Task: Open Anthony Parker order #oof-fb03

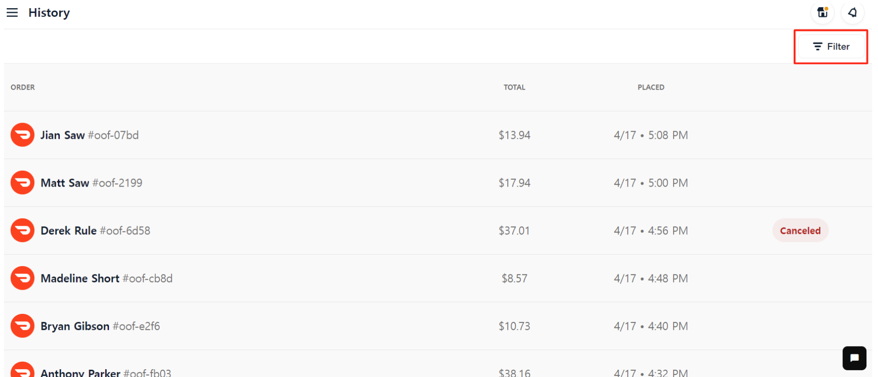Action: [438, 364]
